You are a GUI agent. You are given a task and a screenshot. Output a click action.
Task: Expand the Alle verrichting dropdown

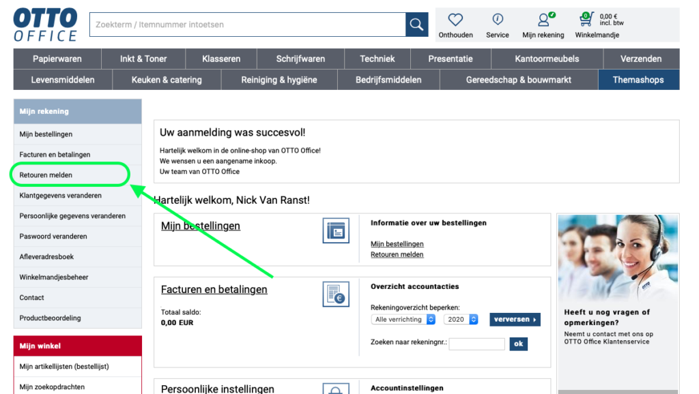pos(403,320)
